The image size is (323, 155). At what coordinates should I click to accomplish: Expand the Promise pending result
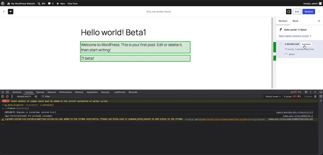coord(6,108)
